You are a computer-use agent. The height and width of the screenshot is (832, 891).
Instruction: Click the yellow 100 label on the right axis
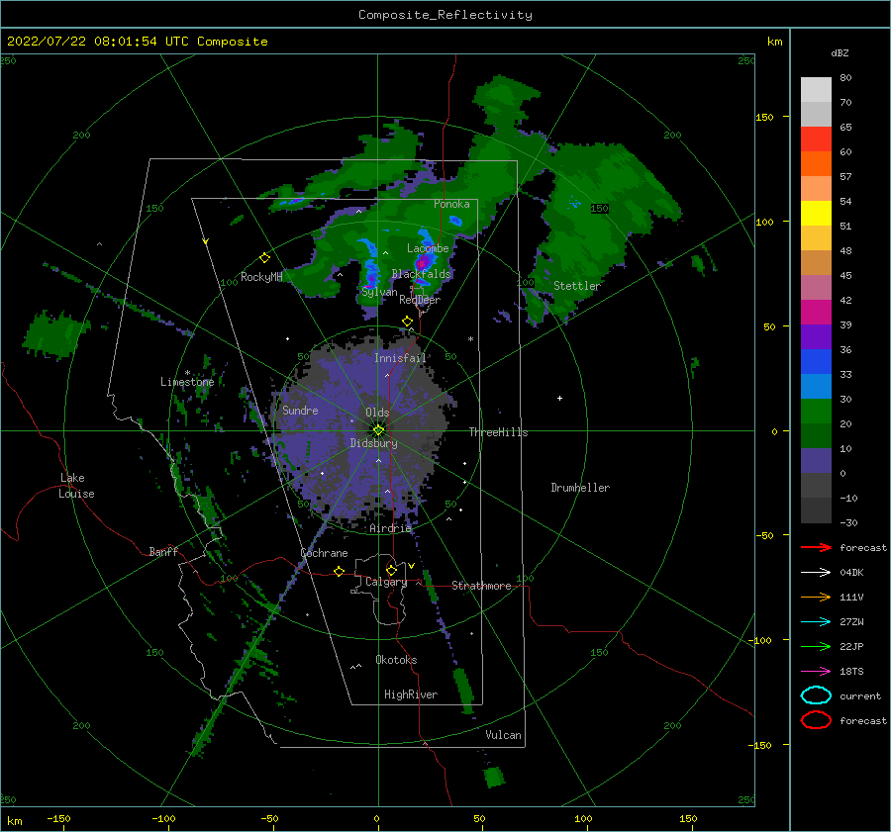764,222
